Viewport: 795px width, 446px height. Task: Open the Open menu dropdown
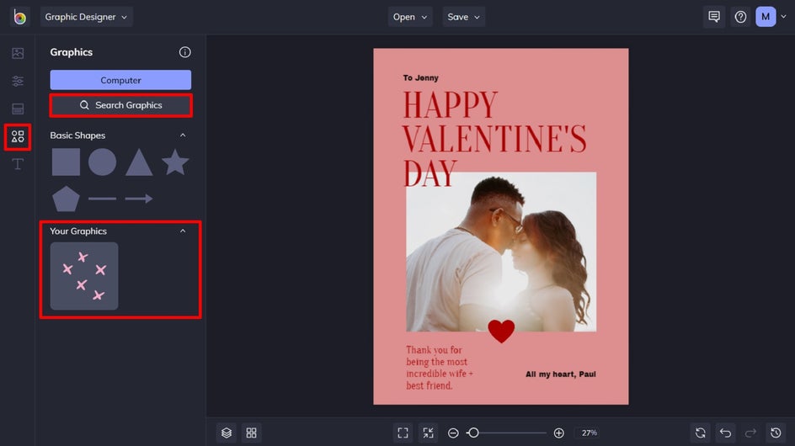(410, 17)
